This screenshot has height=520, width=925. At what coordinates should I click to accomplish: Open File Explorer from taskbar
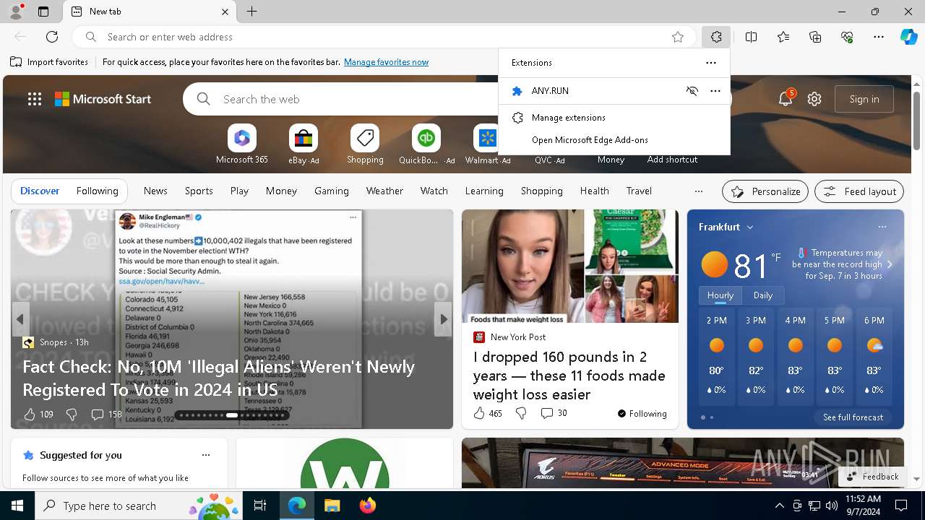click(332, 506)
